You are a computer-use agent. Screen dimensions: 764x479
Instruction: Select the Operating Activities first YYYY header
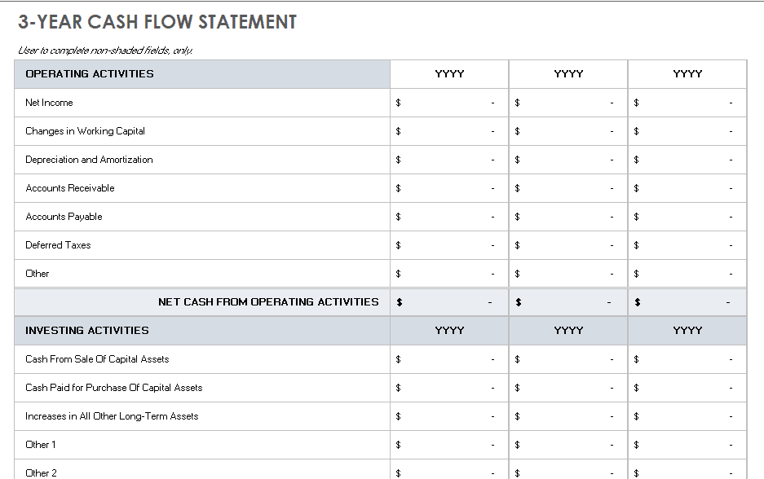coord(449,74)
